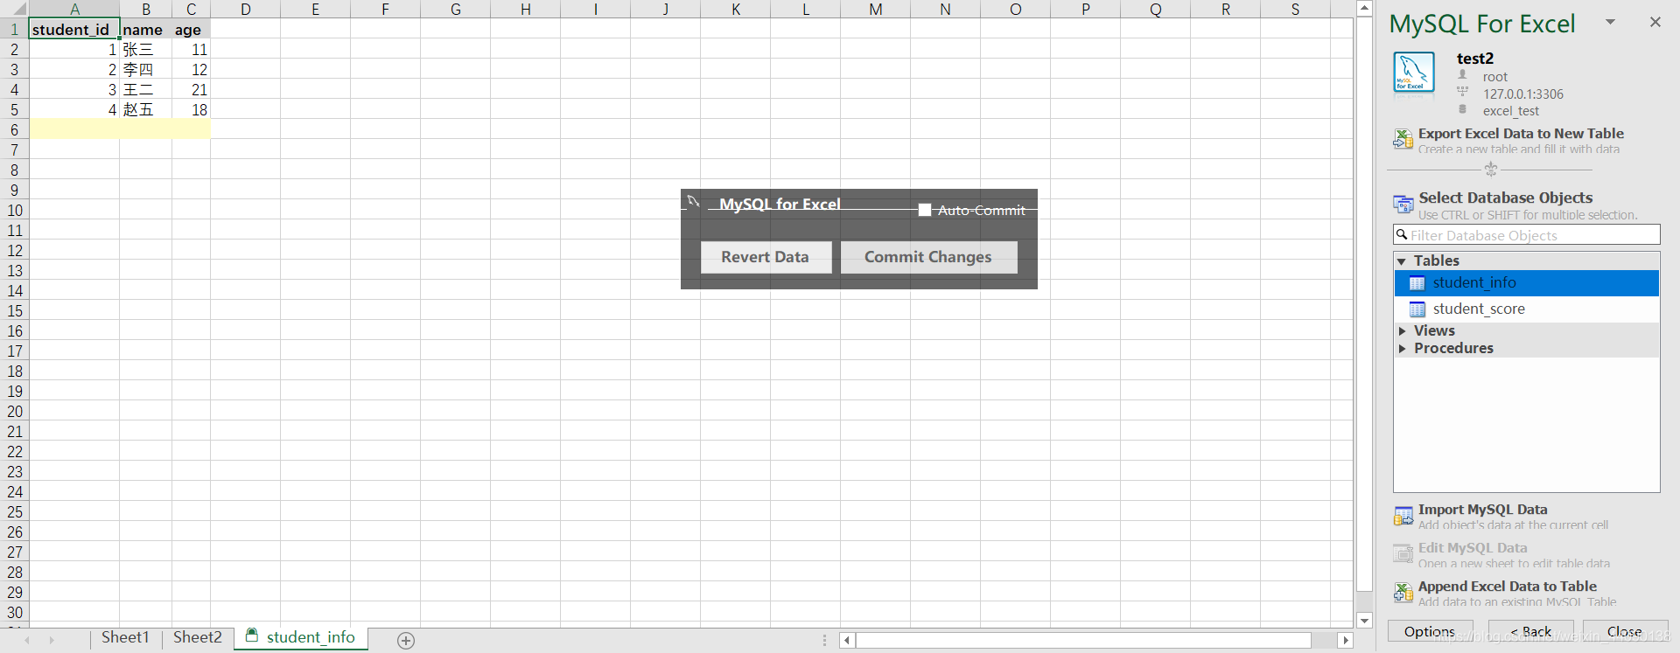Image resolution: width=1680 pixels, height=653 pixels.
Task: Click the Edit MySQL Data icon
Action: [1403, 554]
